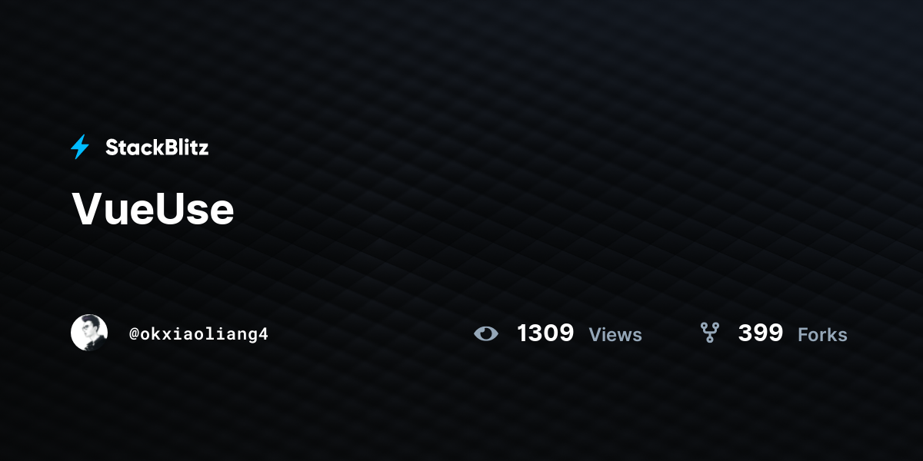Viewport: 923px width, 461px height.
Task: Click the Views label
Action: [x=615, y=335]
